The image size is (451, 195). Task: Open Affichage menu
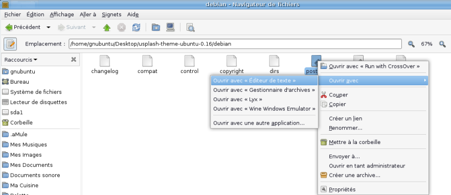click(x=62, y=14)
